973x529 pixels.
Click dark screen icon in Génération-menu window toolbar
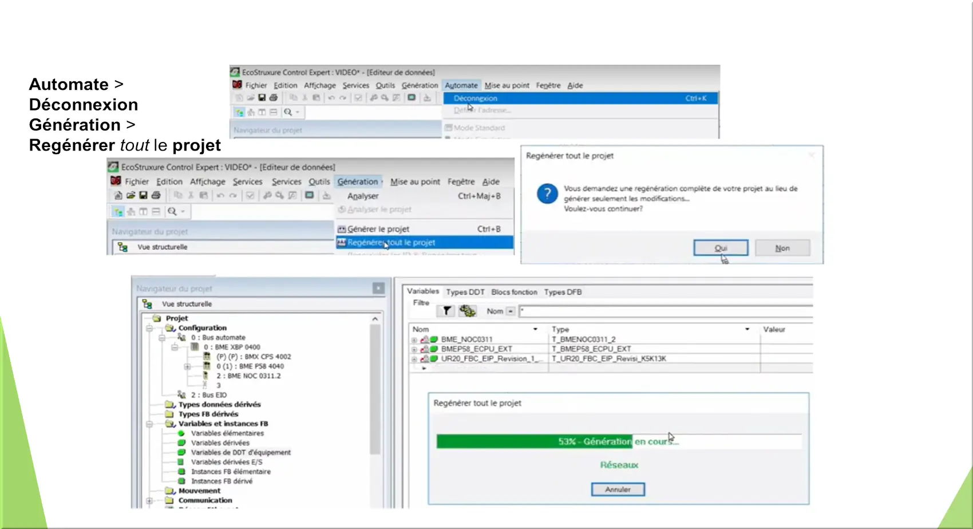click(310, 195)
